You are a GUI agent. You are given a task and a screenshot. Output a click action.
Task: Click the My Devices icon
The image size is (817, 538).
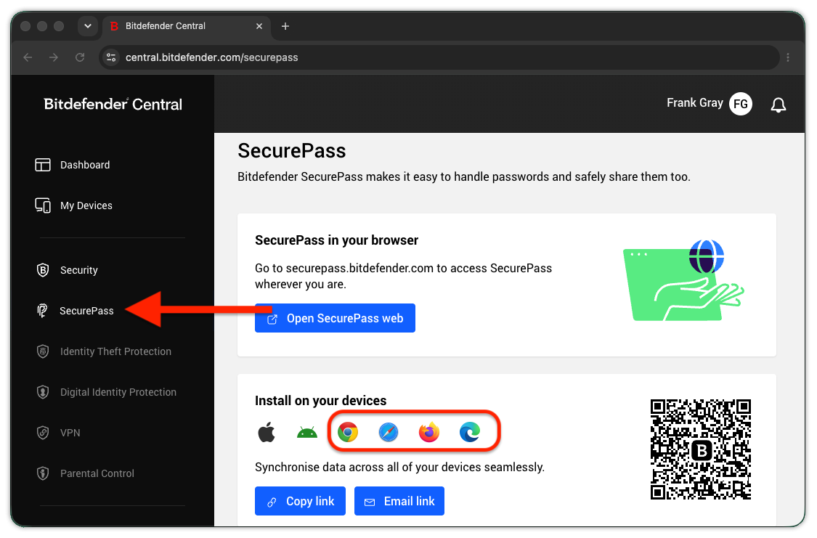[43, 205]
